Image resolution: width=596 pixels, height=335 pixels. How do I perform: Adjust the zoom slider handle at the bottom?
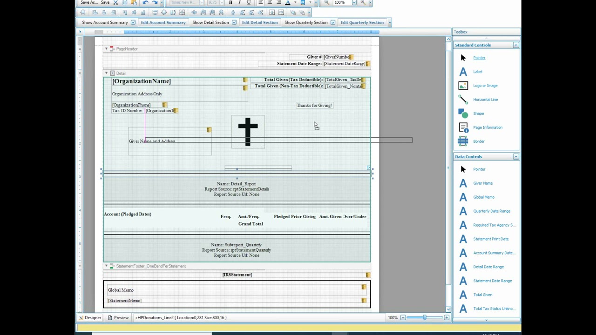pyautogui.click(x=424, y=318)
